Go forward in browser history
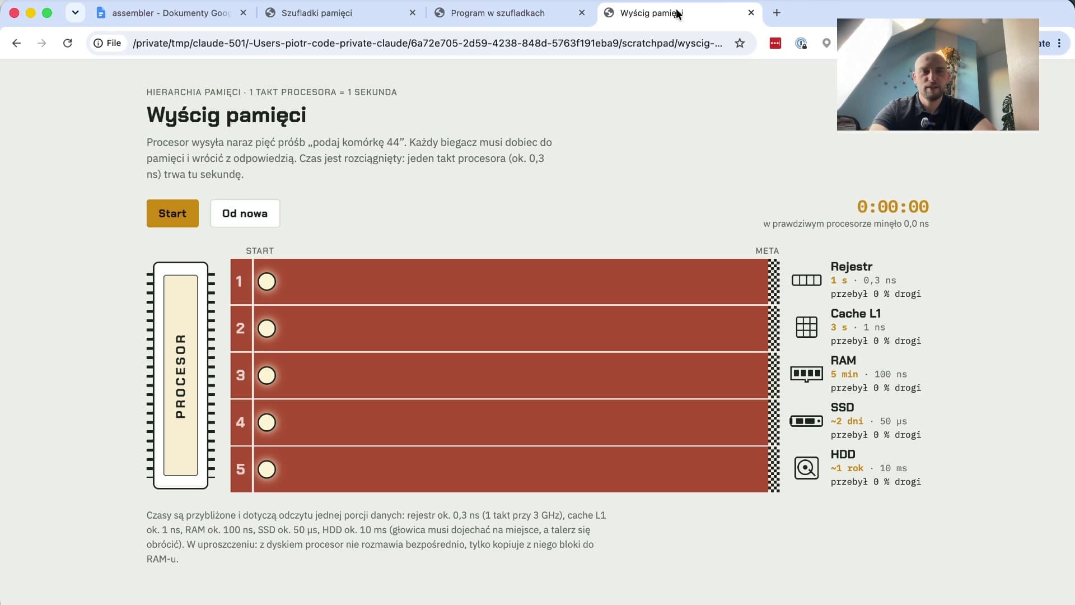The image size is (1075, 605). [x=42, y=43]
